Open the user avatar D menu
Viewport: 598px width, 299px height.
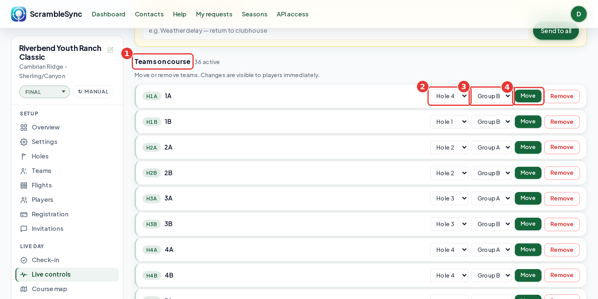coord(579,14)
